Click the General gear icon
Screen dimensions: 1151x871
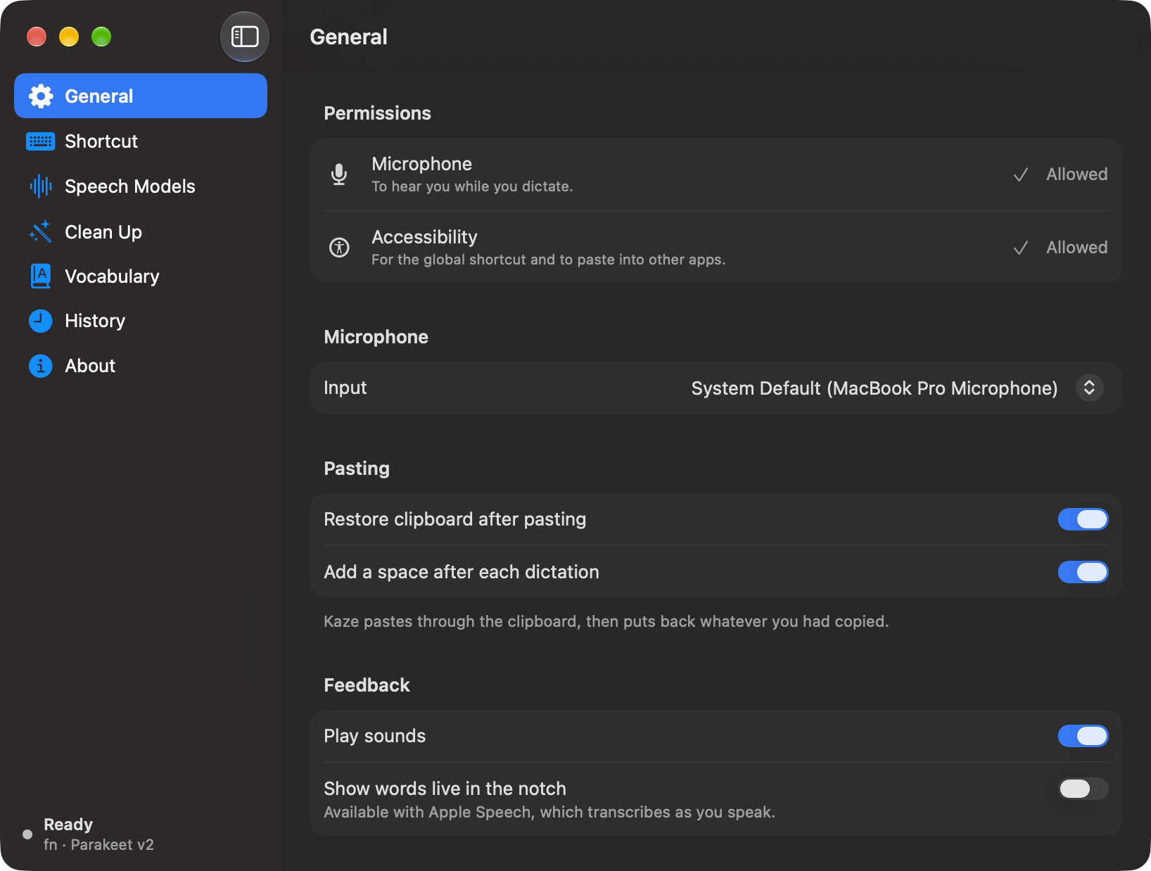[41, 96]
